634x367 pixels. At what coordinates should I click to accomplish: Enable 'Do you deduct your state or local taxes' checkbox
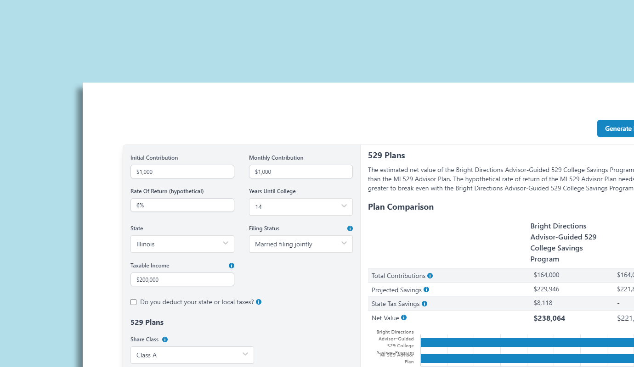click(134, 302)
